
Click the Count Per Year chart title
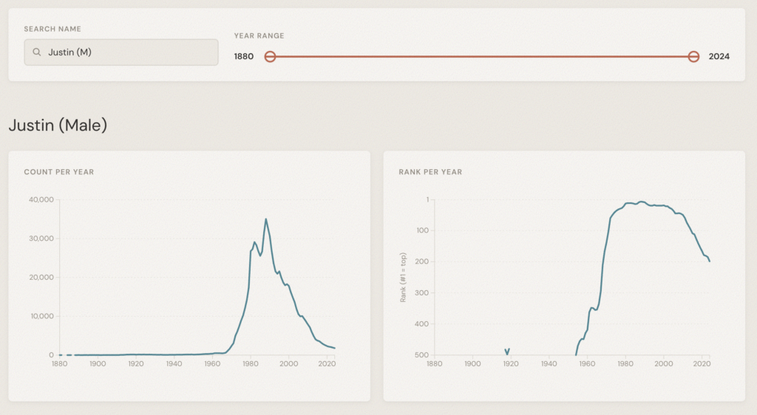point(59,172)
